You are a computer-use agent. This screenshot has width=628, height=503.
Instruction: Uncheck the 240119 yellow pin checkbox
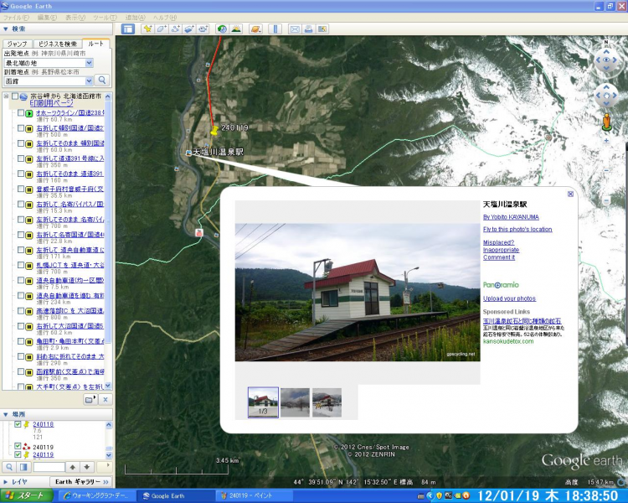pos(18,454)
